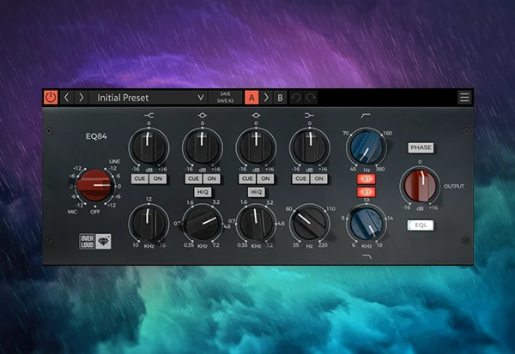The width and height of the screenshot is (515, 354).
Task: Click the gem diamond logo icon
Action: pyautogui.click(x=103, y=242)
